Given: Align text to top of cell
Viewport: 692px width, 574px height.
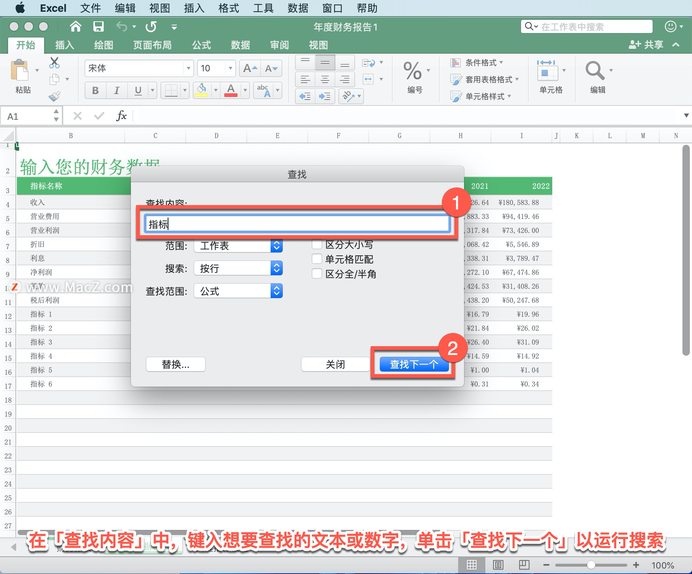Looking at the screenshot, I should (x=305, y=63).
